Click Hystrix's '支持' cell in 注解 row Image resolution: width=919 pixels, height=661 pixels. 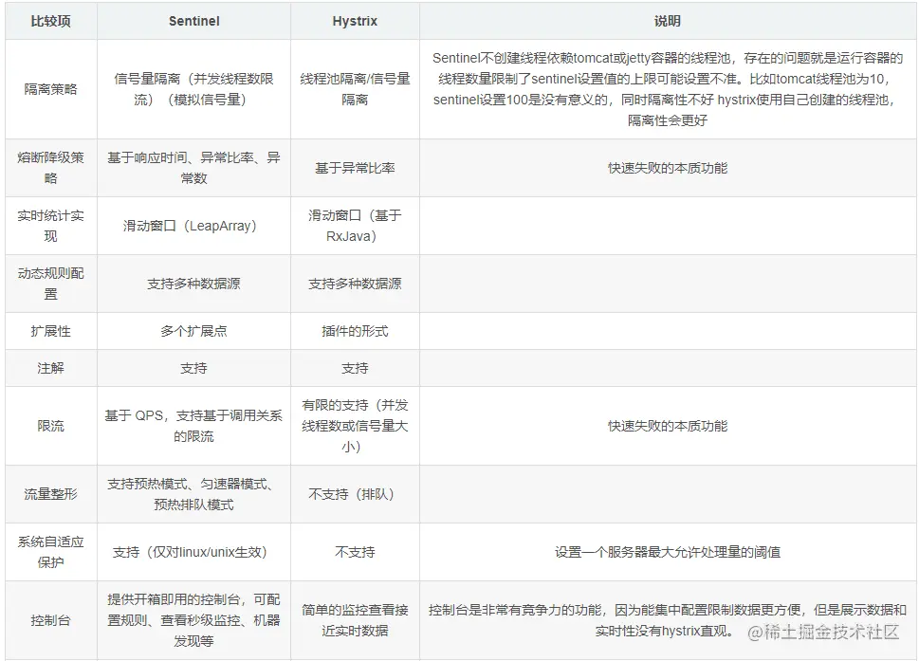click(355, 368)
